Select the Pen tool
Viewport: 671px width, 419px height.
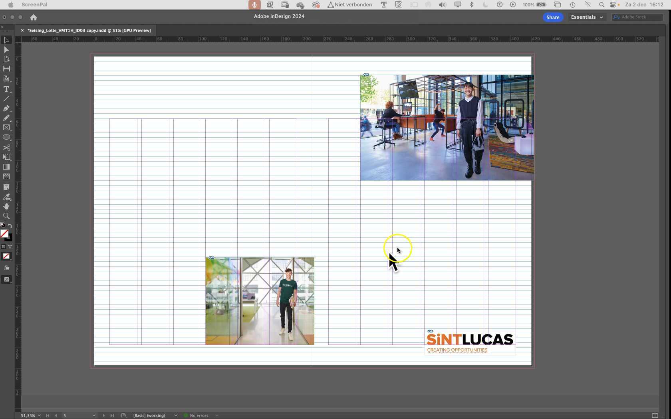[6, 108]
